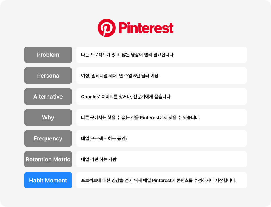Viewport: 271px width, 207px height.
Task: Click the Alternative text starting with Google
Action: pos(126,97)
